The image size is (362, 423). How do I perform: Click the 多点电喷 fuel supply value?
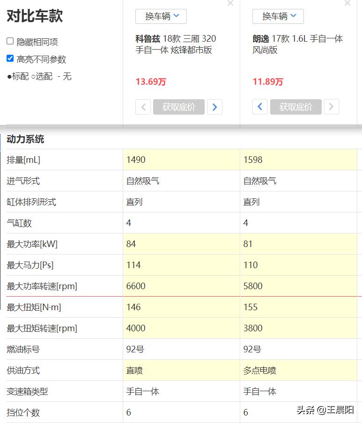[260, 371]
